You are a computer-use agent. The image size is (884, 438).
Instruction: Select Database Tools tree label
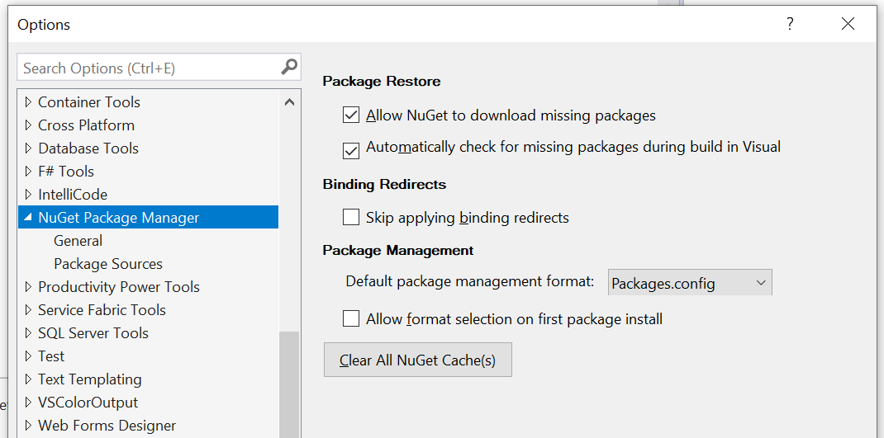tap(88, 148)
